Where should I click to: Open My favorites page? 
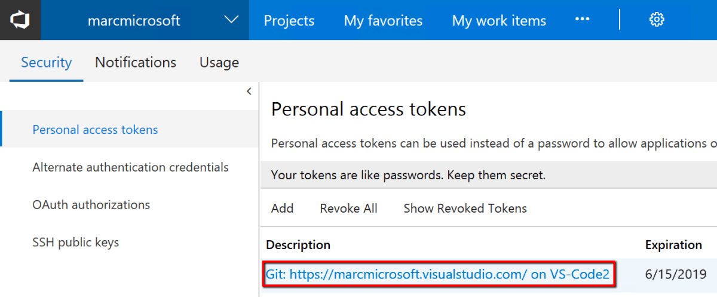click(x=383, y=21)
